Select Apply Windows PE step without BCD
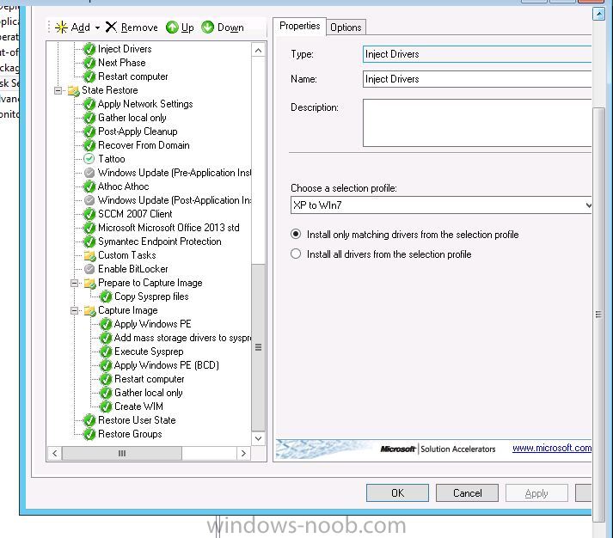613x538 pixels. [152, 324]
